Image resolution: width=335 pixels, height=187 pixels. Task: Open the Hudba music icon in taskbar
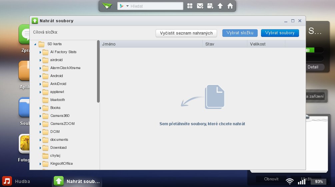(x=7, y=181)
